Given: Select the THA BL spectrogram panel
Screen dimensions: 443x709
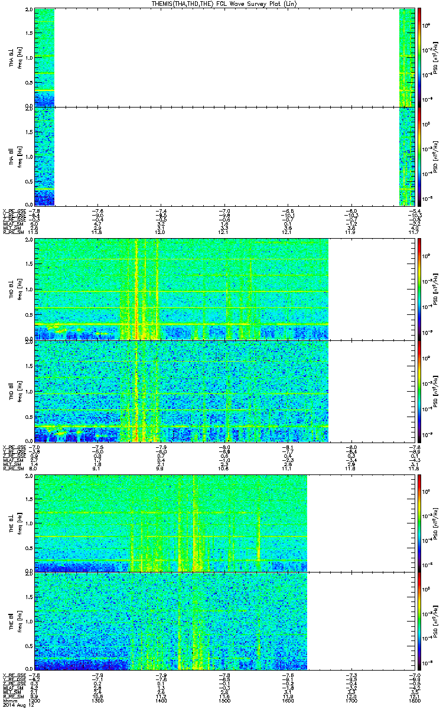Looking at the screenshot, I should pos(225,58).
